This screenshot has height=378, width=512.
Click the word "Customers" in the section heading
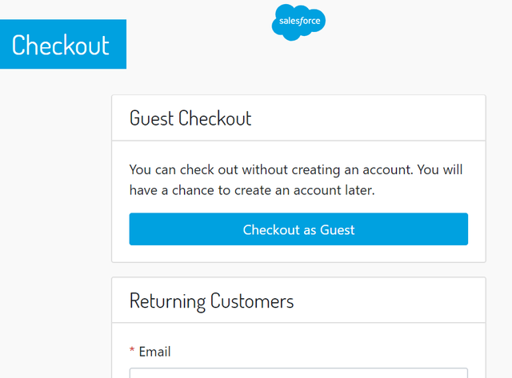[x=252, y=301]
